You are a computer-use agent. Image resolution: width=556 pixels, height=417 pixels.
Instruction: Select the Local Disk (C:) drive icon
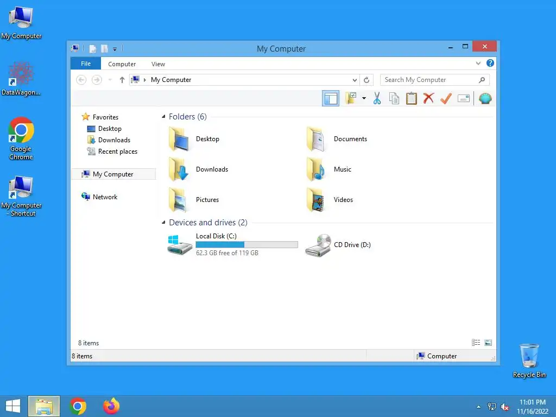tap(179, 245)
